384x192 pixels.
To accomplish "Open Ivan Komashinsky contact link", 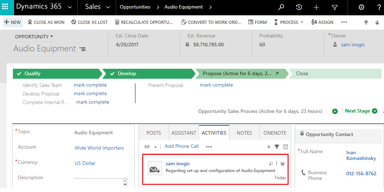I will point(361,155).
